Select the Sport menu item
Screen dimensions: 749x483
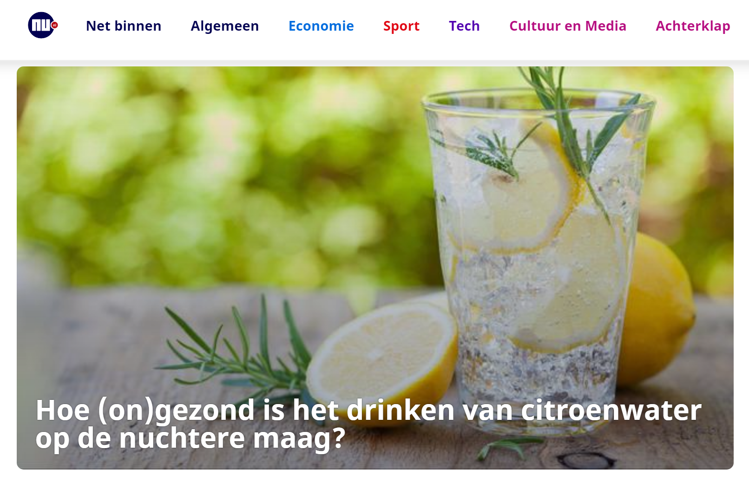click(401, 26)
